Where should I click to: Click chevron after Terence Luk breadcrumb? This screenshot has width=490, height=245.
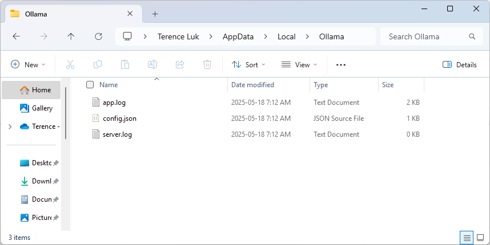click(x=211, y=36)
